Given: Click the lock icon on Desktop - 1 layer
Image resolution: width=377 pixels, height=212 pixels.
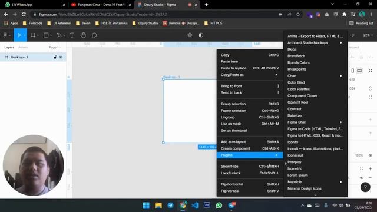Looking at the screenshot, I should (55, 57).
